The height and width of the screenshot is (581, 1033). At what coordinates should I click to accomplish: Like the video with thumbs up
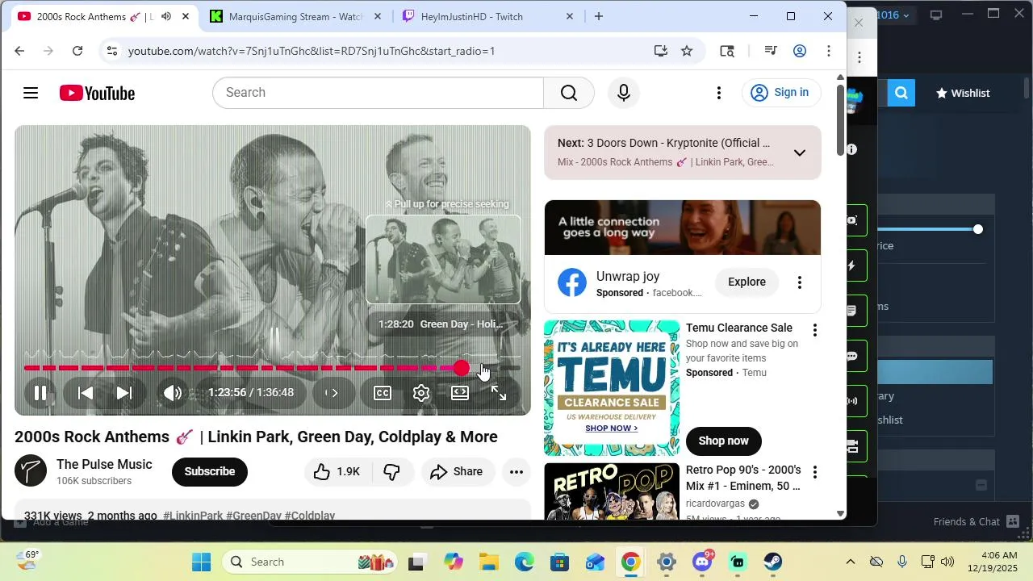pyautogui.click(x=337, y=471)
